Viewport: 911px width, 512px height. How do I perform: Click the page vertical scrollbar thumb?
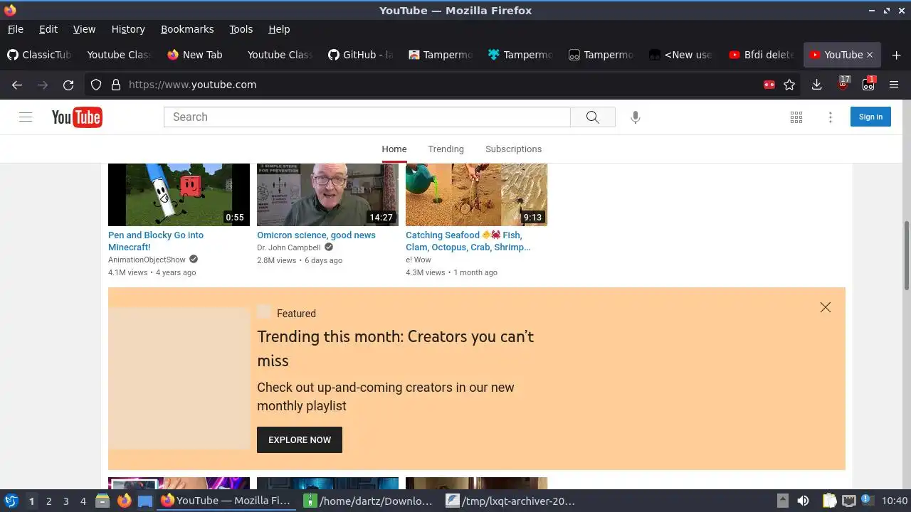(907, 255)
